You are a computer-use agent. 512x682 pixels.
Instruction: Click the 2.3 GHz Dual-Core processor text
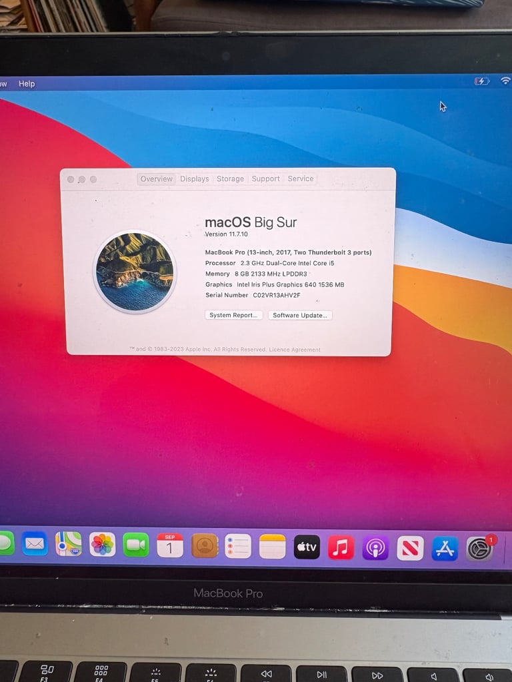coord(287,263)
